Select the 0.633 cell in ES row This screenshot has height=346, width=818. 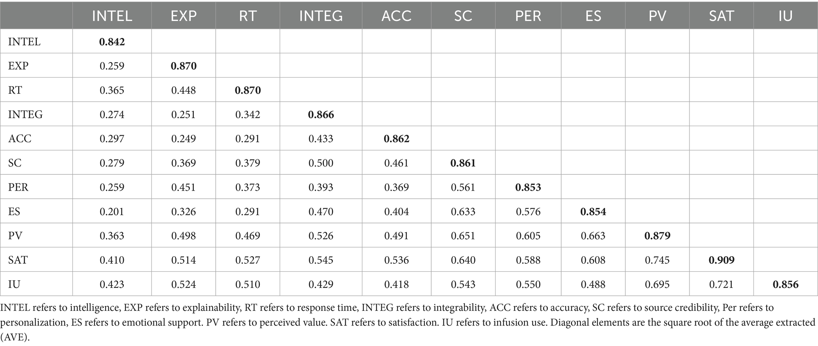463,212
